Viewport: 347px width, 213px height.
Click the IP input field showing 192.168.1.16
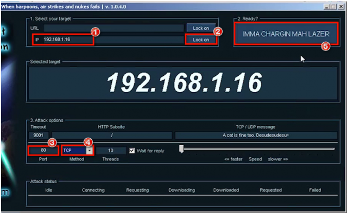(x=113, y=40)
